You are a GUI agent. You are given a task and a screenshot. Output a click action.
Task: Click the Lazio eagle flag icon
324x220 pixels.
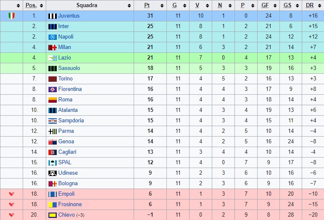click(x=53, y=58)
